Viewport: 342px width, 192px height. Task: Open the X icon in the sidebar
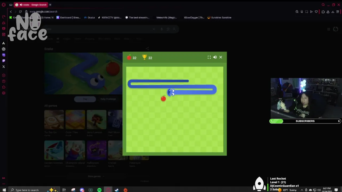[4, 67]
